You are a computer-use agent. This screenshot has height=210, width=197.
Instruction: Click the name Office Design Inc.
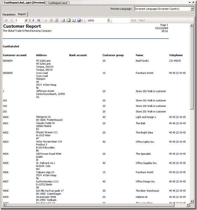[x=145, y=181]
